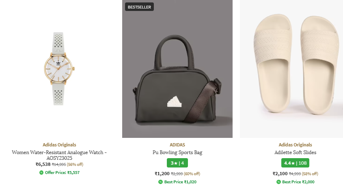The height and width of the screenshot is (191, 343).
Task: Click the BESTSELLER badge on the bag
Action: pos(139,6)
